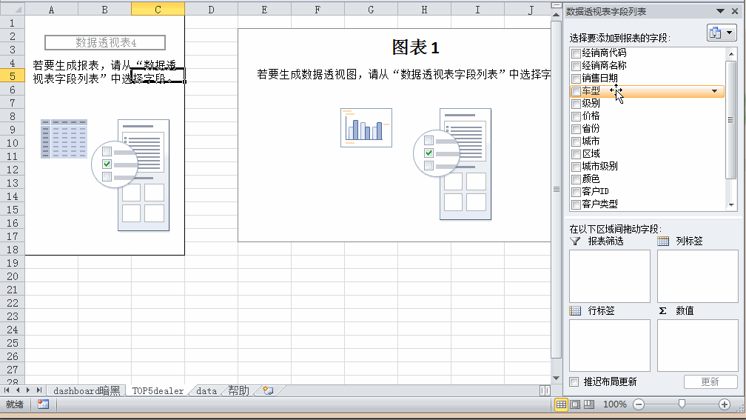Go to first sheet navigation arrow
746x420 pixels.
[x=7, y=390]
